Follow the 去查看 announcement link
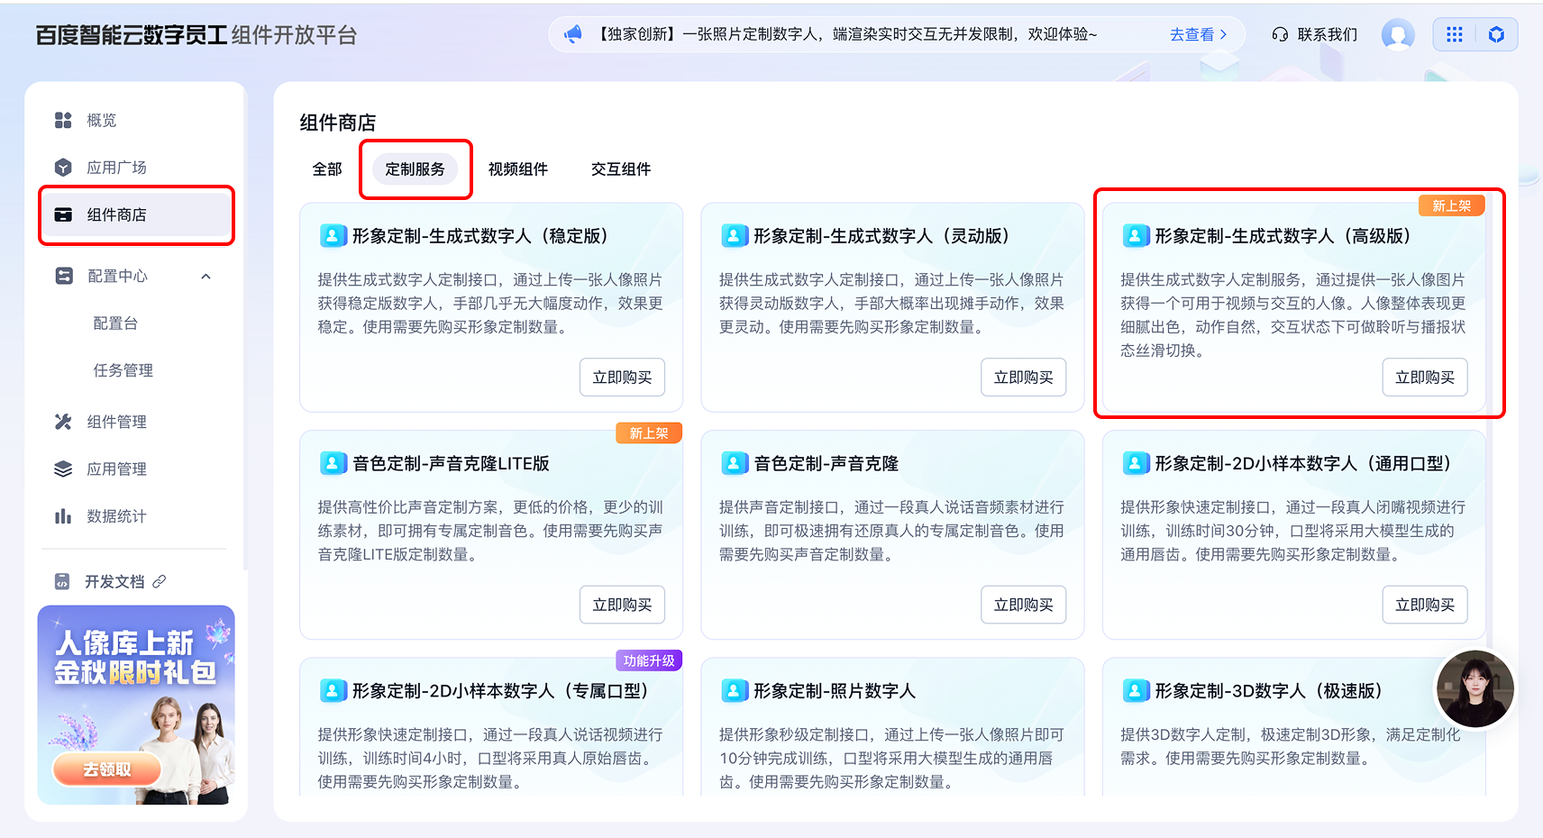Viewport: 1543px width, 838px height. pos(1198,34)
